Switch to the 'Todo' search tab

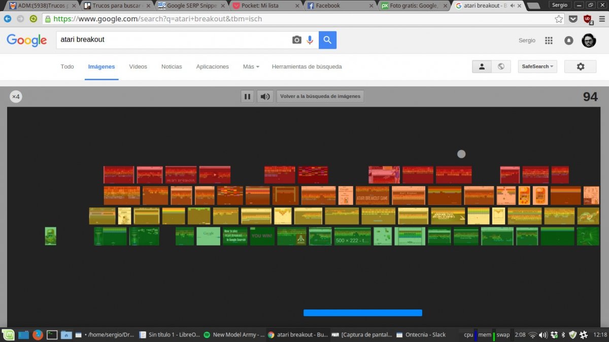click(x=67, y=66)
